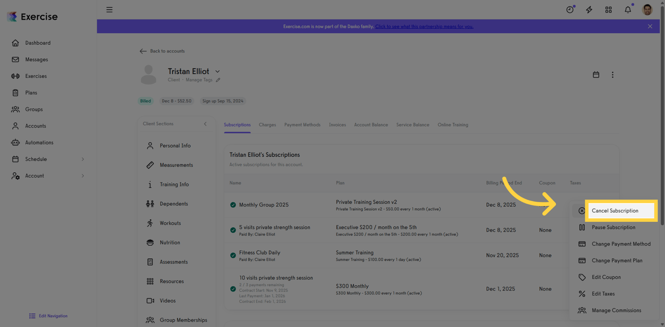Open the notifications bell
This screenshot has height=327, width=665.
628,10
